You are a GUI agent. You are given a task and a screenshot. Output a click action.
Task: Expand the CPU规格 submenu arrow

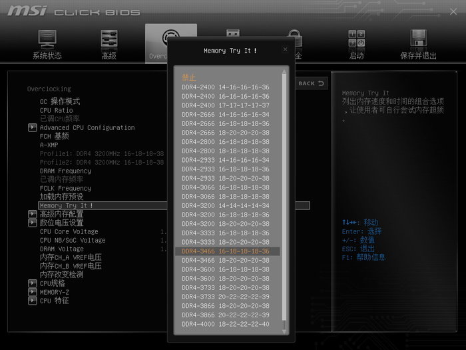click(x=32, y=283)
